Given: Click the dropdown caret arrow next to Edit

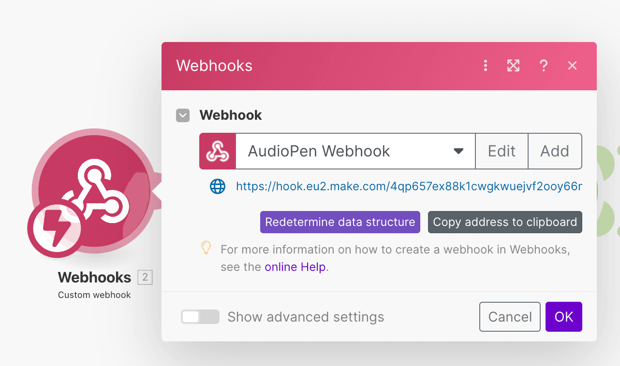Looking at the screenshot, I should point(458,152).
